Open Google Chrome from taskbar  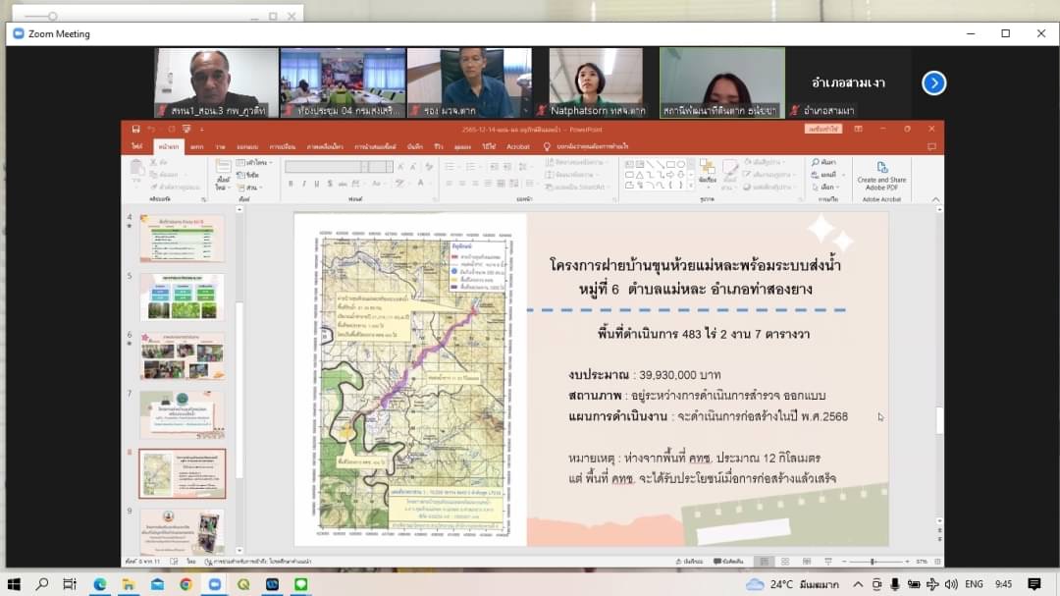click(185, 584)
